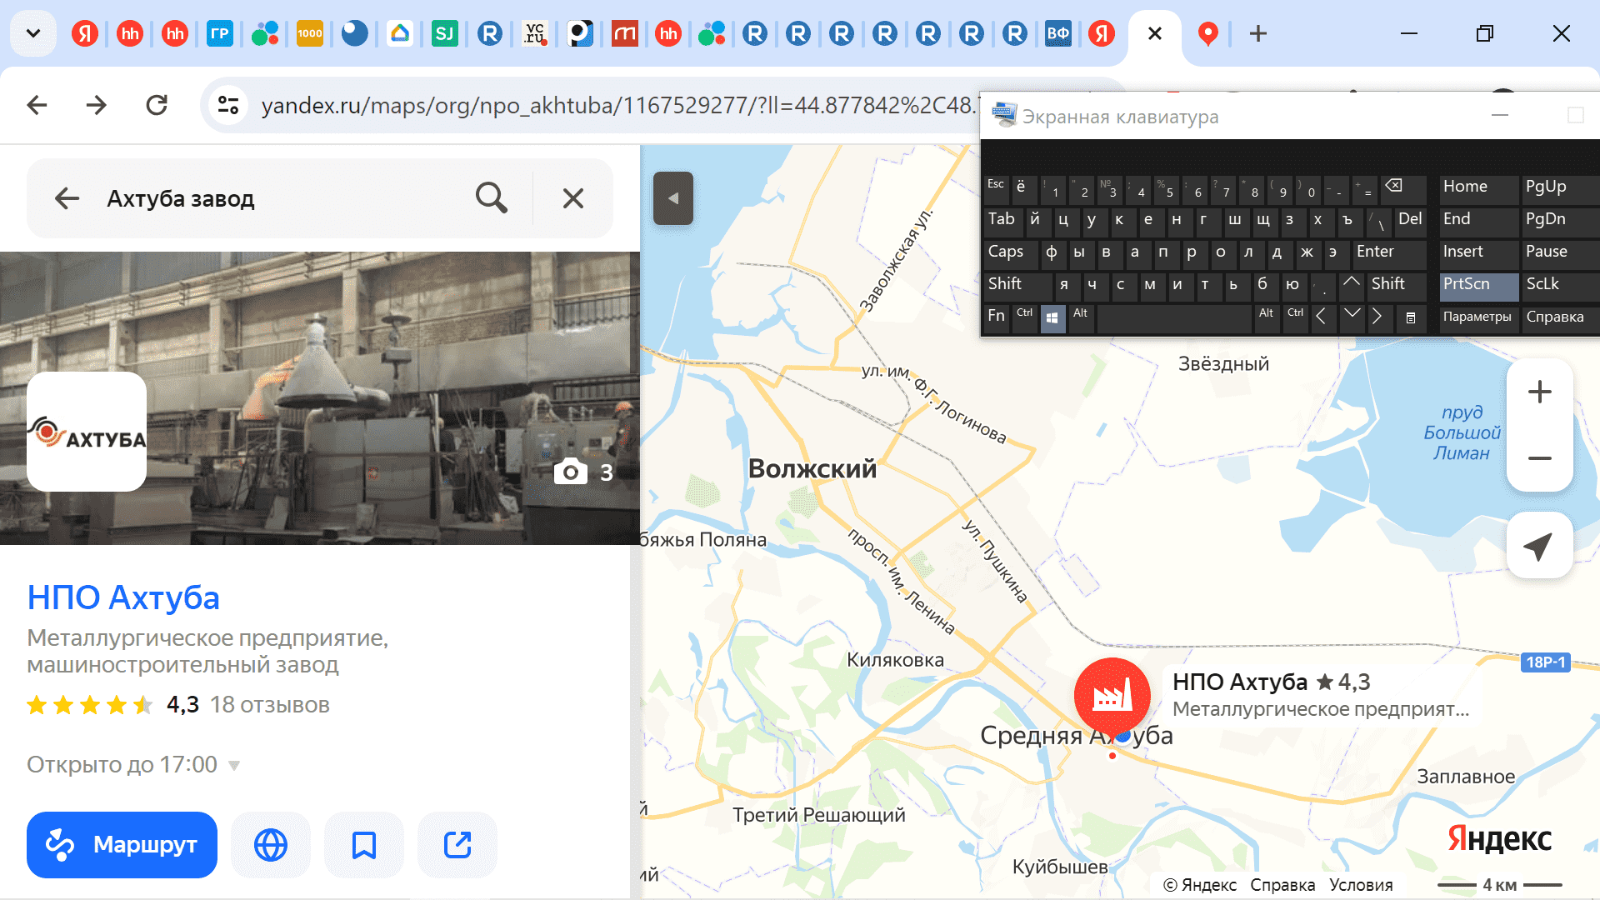This screenshot has width=1600, height=900.
Task: Switch to the ВФ tab
Action: [1058, 33]
